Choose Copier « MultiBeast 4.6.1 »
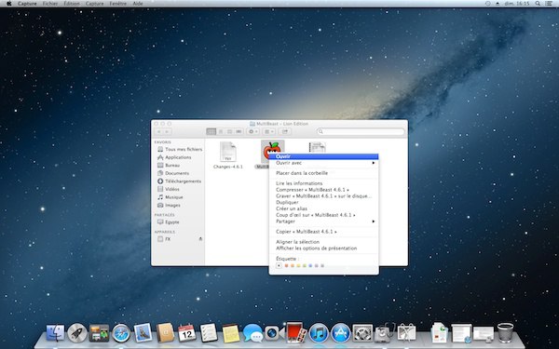 323,232
